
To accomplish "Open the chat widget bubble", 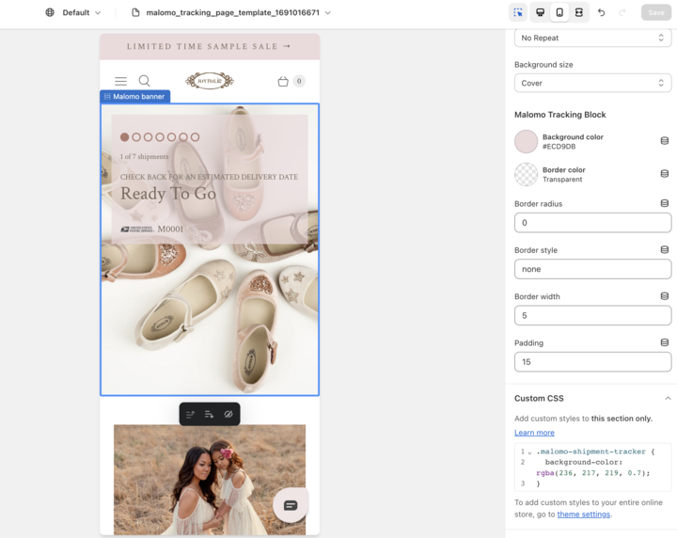I will coord(291,505).
